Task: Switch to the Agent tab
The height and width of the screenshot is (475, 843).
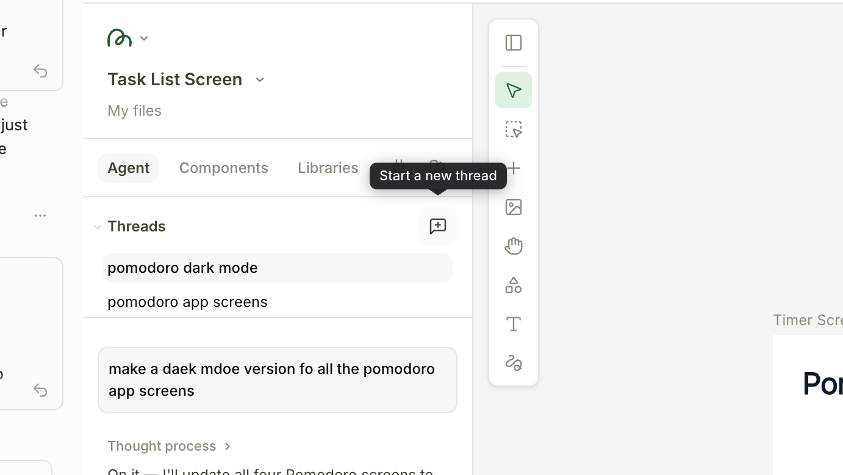Action: [128, 168]
